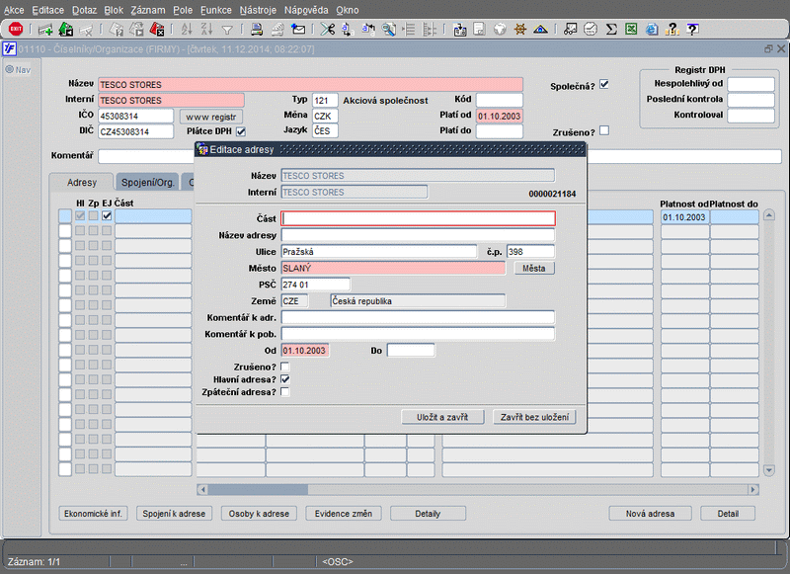Screen dimensions: 790x574
Task: Click the scroll up arrow of address grid
Action: pyautogui.click(x=769, y=215)
